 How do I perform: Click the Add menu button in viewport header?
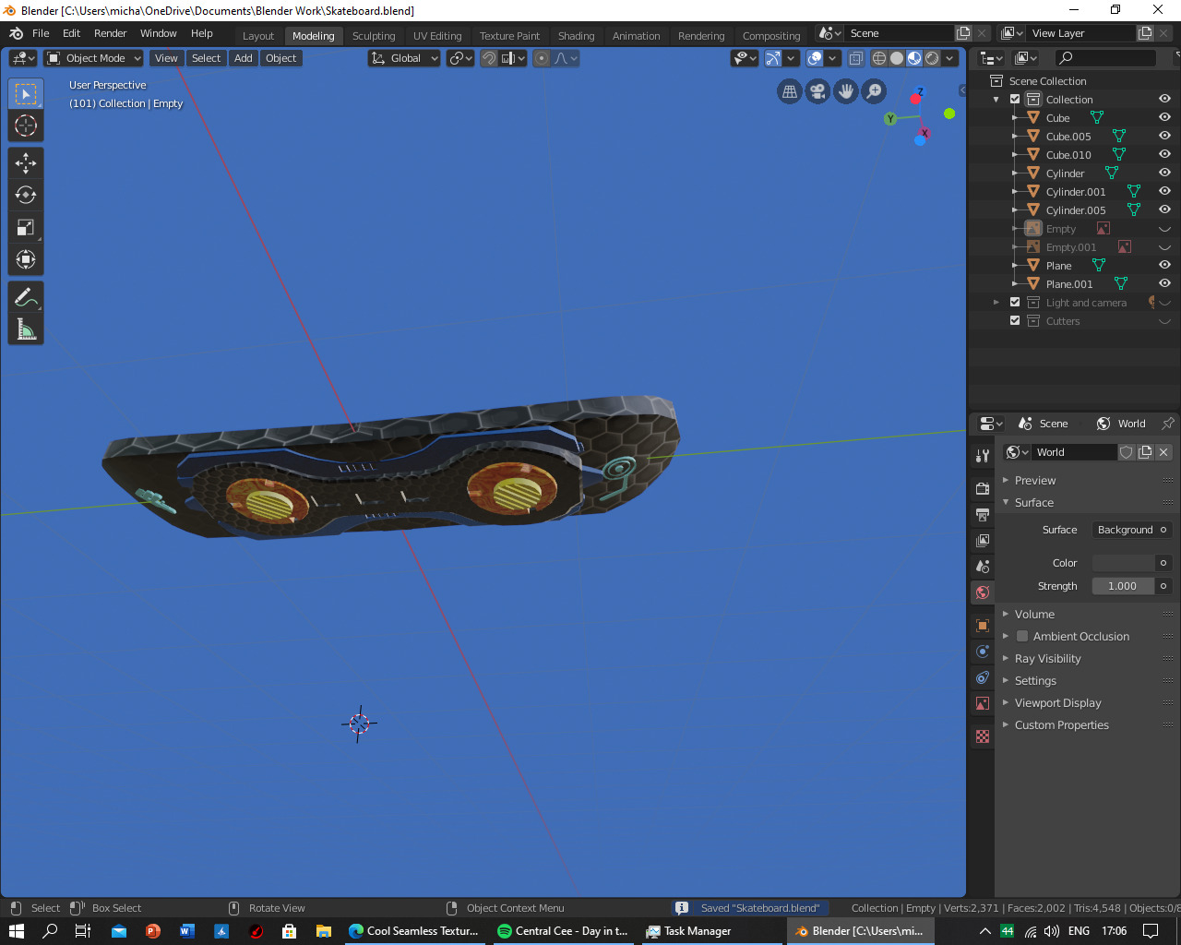[243, 58]
